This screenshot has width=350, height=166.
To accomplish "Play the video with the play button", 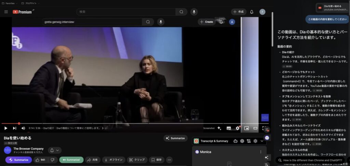I will (x=6, y=128).
